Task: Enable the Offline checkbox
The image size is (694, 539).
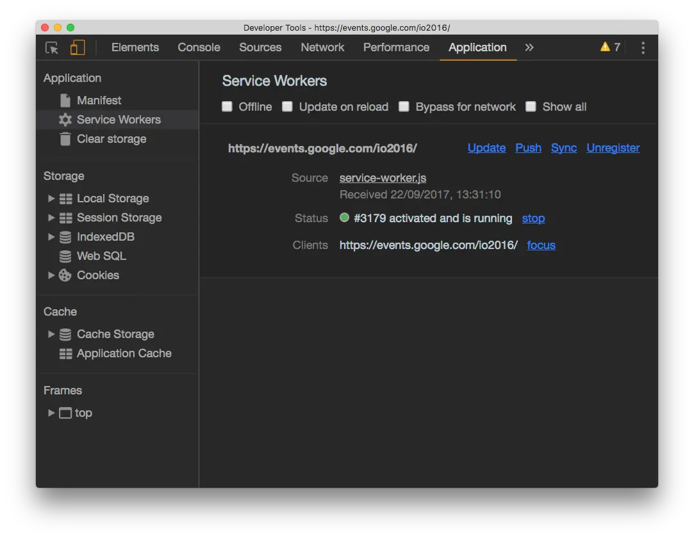Action: pyautogui.click(x=227, y=106)
